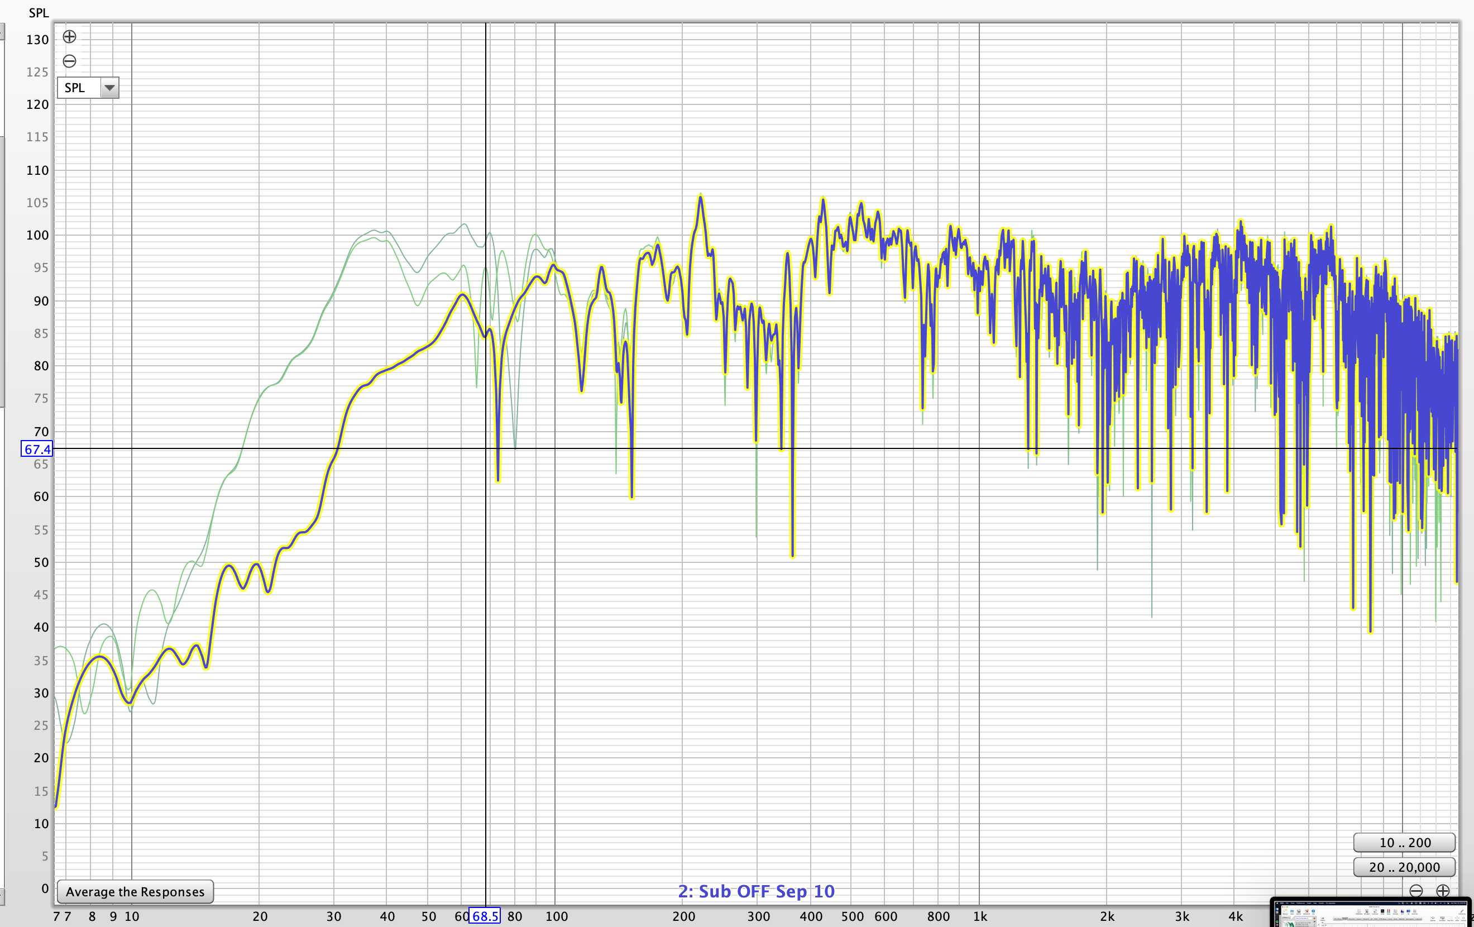Zoom in horizontally with bottom-right plus icon
The width and height of the screenshot is (1474, 927).
coord(1443,890)
